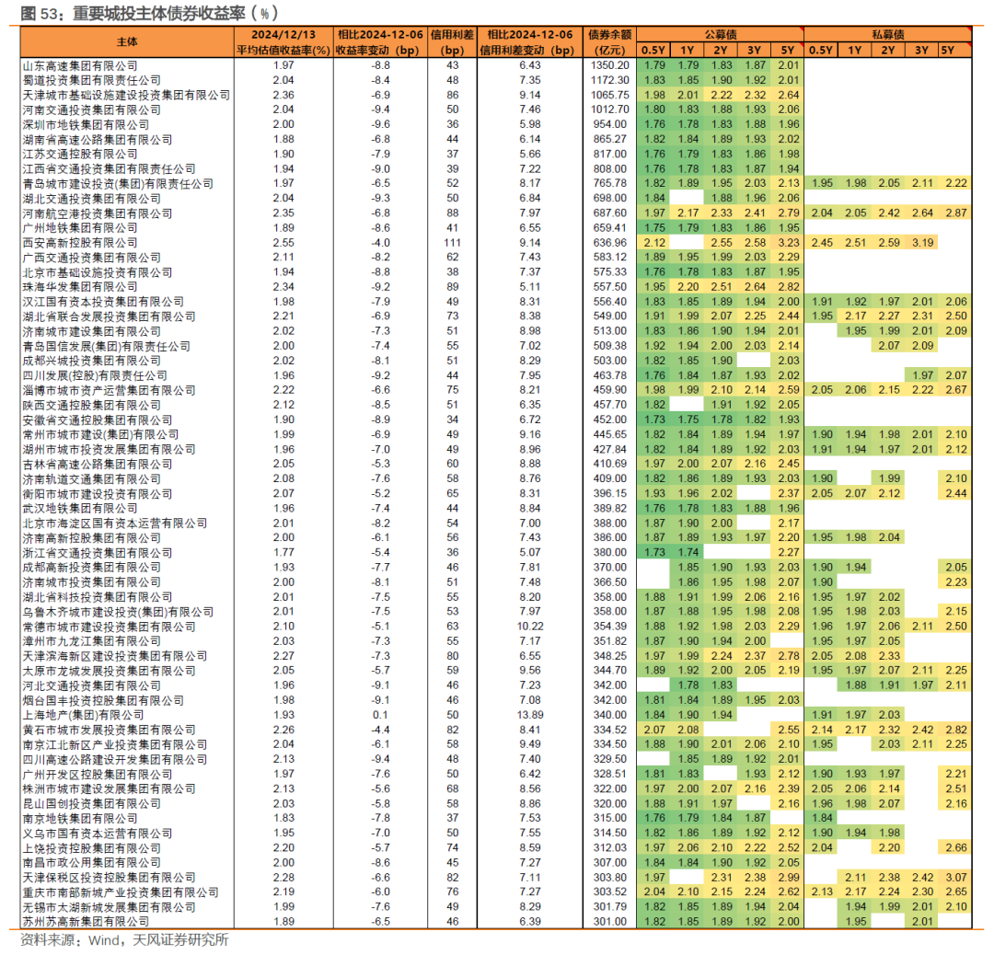Select row 武汉地铁集团有限公司
Screen dimensions: 994x955
point(496,508)
